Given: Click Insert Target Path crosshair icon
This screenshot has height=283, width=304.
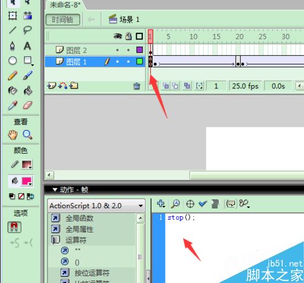Looking at the screenshot, I should (x=190, y=204).
